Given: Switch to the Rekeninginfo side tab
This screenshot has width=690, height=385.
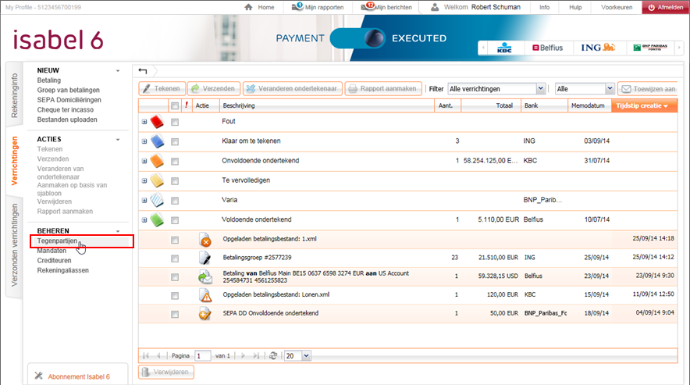Looking at the screenshot, I should [14, 97].
